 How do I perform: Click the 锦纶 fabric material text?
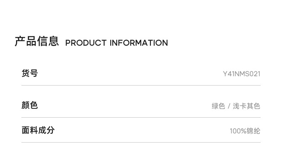253,131
